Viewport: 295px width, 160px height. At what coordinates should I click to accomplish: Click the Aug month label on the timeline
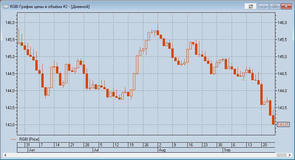(162, 150)
